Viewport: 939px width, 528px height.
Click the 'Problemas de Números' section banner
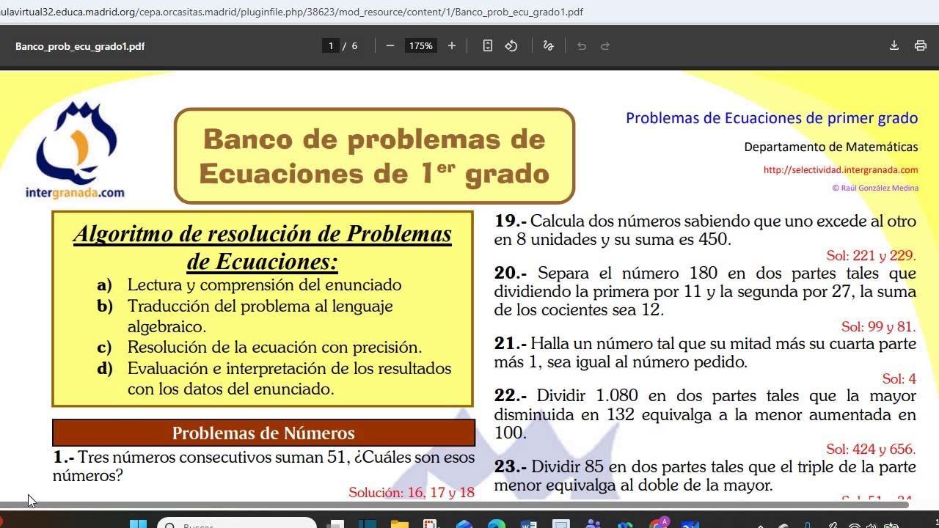[263, 433]
